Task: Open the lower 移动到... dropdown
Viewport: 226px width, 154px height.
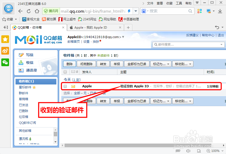Action: (183, 101)
